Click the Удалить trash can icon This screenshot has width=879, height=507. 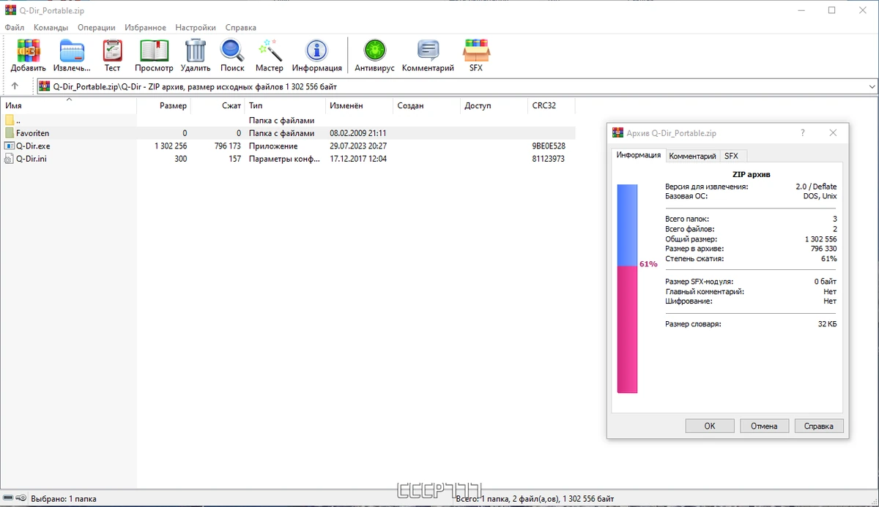(x=196, y=51)
